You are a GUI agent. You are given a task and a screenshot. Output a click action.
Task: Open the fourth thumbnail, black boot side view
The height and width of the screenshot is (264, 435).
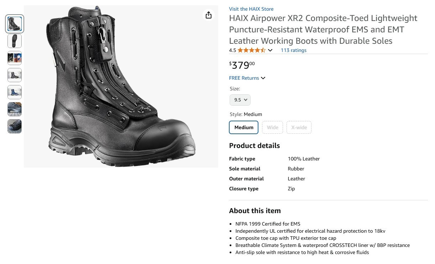click(15, 75)
